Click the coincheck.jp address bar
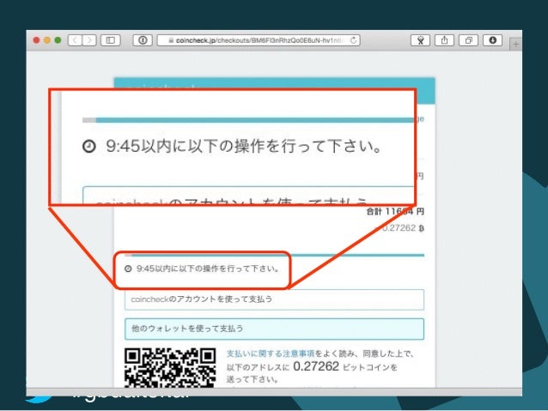Screen dimensions: 548x411 click(259, 40)
